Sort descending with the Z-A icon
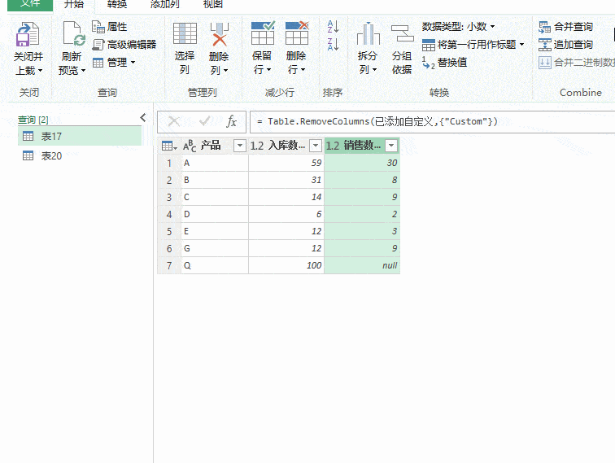The height and width of the screenshot is (463, 615). click(333, 44)
